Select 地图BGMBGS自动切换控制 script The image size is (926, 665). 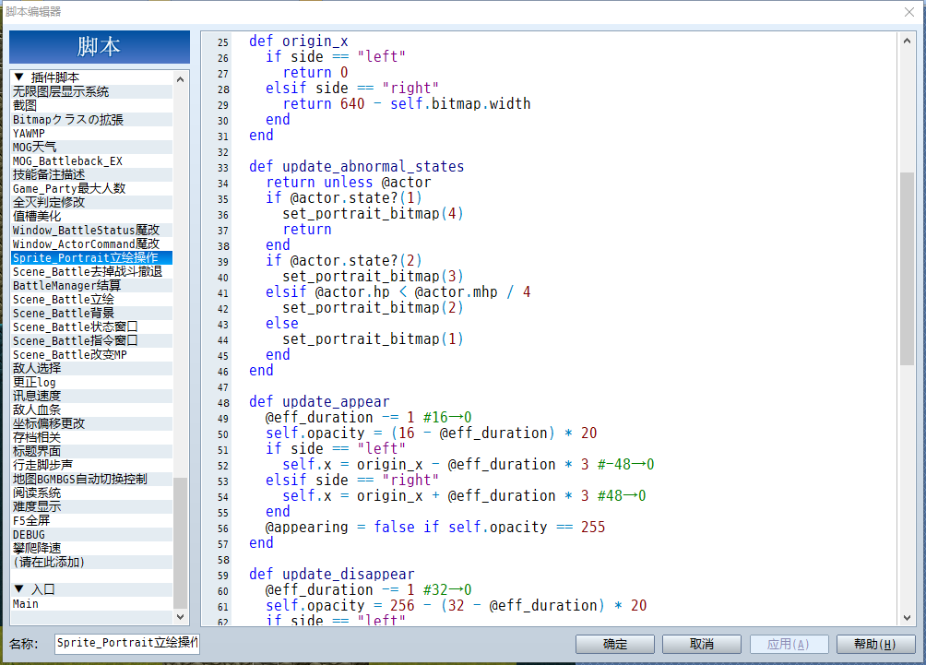[x=91, y=479]
